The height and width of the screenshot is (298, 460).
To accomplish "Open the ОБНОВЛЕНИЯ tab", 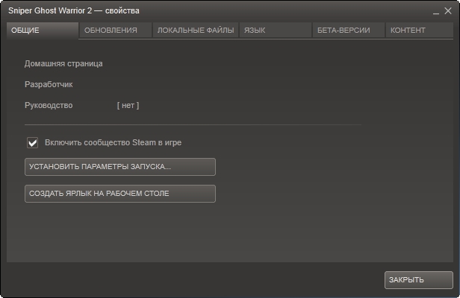I will coord(116,31).
